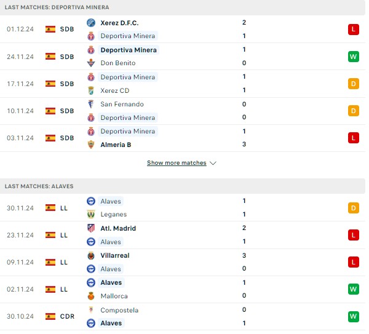The height and width of the screenshot is (334, 369).
Task: Click the Compostela team crest
Action: [91, 310]
